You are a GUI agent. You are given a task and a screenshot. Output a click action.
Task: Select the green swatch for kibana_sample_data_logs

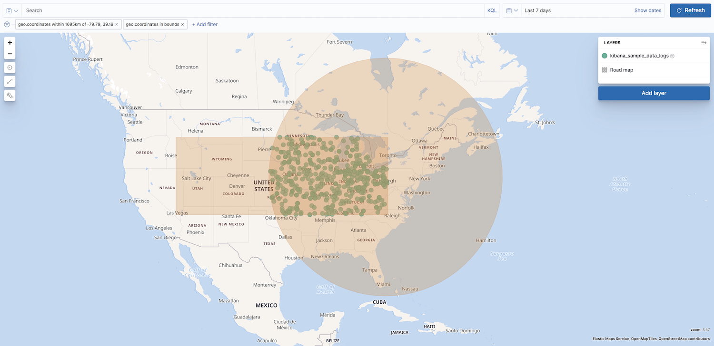(x=604, y=56)
